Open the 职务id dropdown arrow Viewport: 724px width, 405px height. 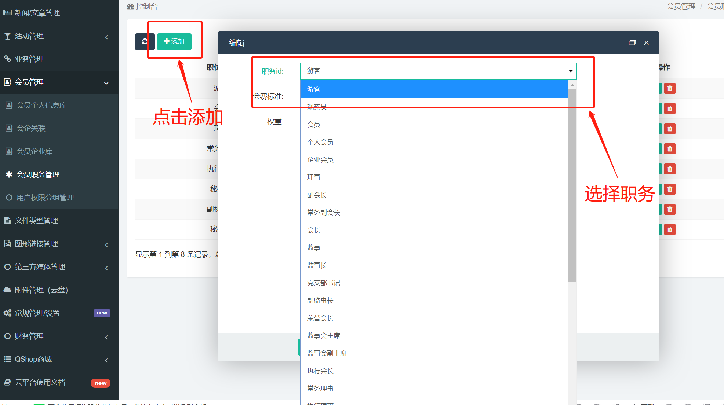tap(571, 71)
